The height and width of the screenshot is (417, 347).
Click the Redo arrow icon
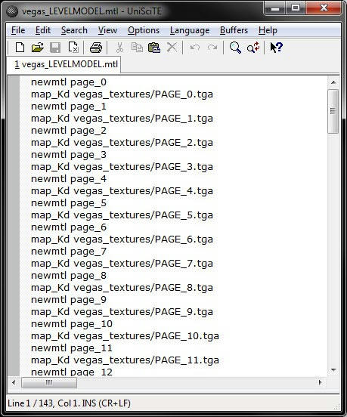[212, 48]
